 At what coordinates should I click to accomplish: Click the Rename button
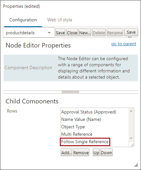click(x=115, y=32)
